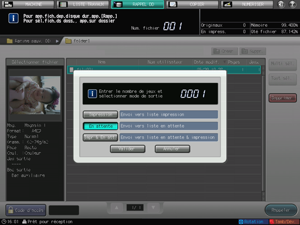The width and height of the screenshot is (300, 225).
Task: Click 'Bac auxiliaire' output tray text
Action: 28,176
